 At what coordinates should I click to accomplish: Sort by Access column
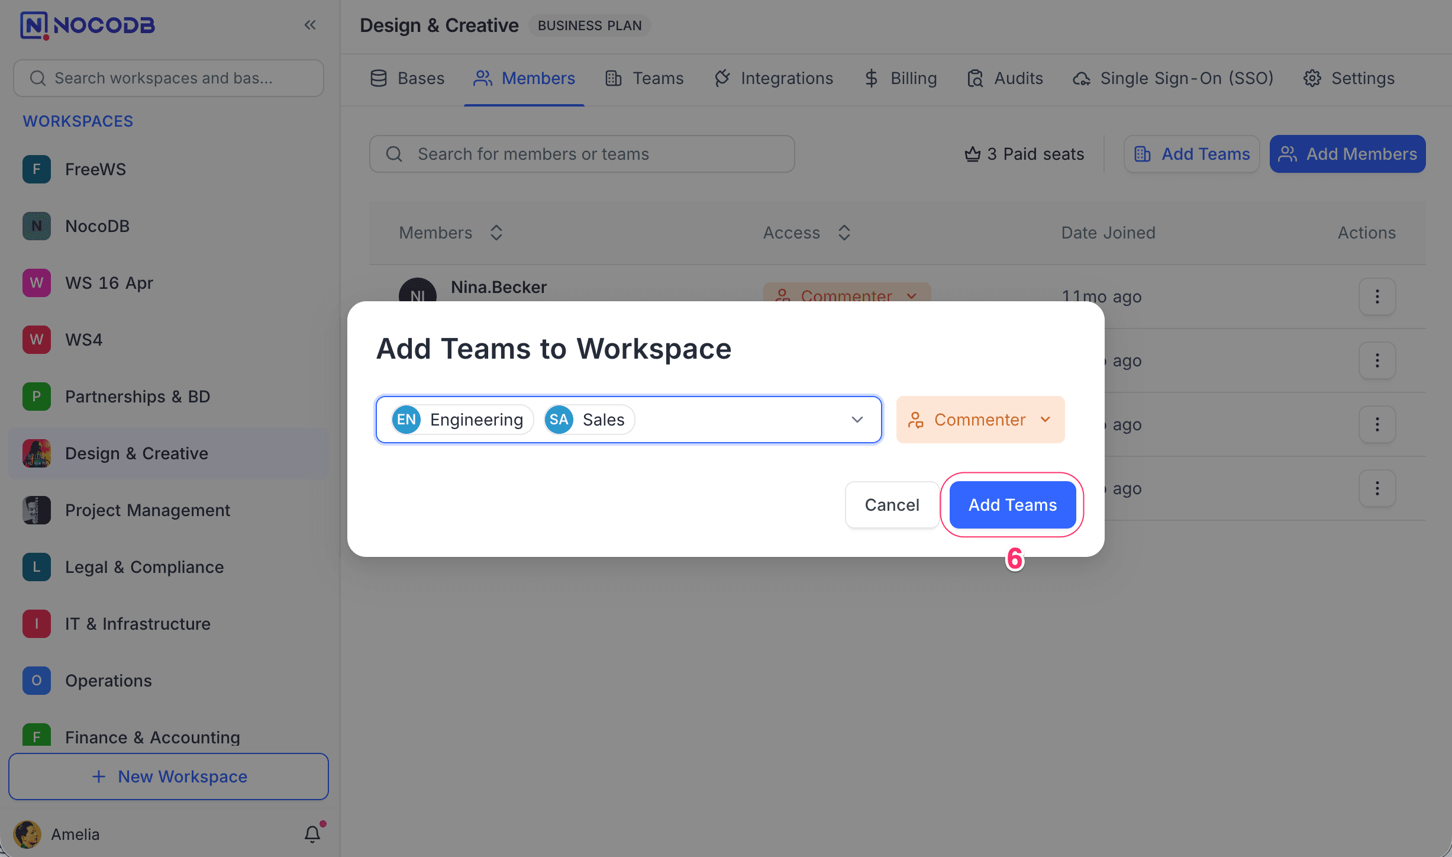coord(844,233)
